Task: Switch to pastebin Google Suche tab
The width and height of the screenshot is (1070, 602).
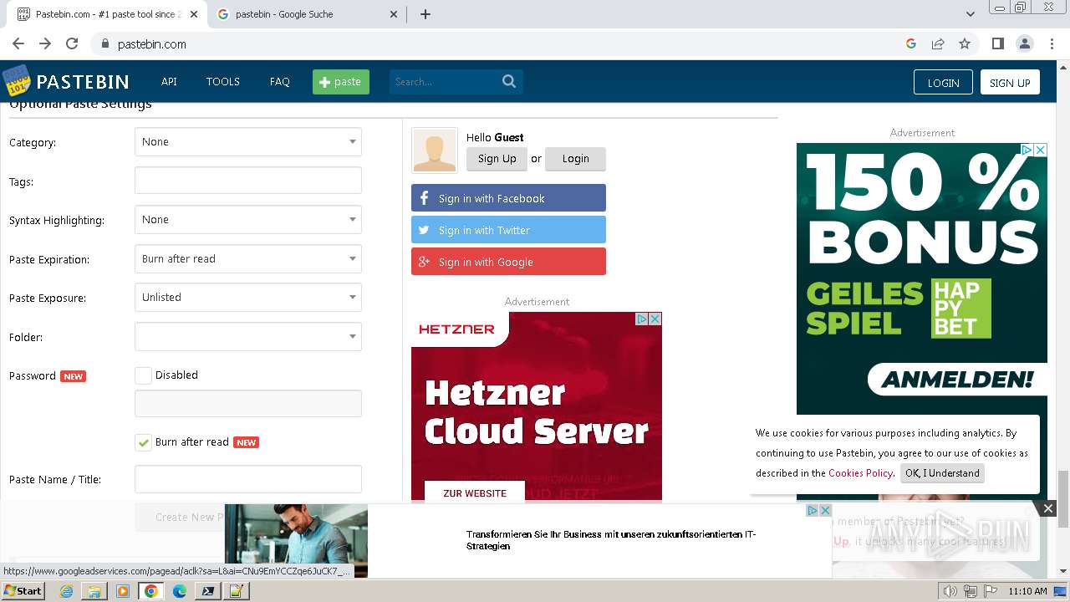Action: [x=306, y=14]
